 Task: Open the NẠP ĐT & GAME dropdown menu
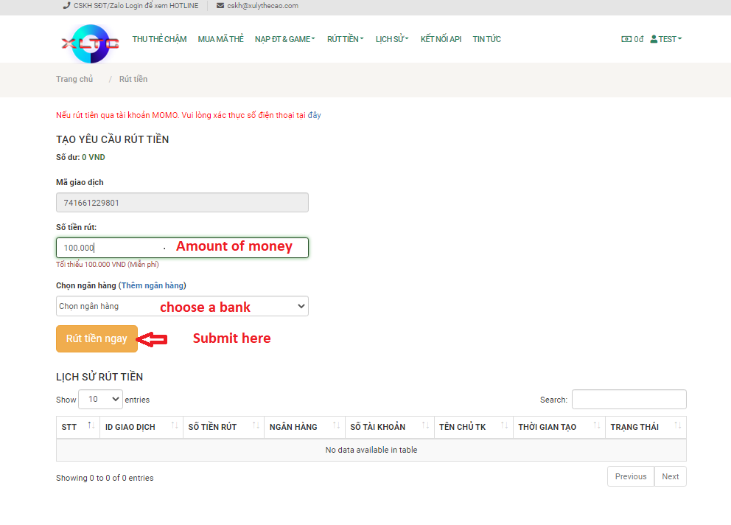pos(285,39)
